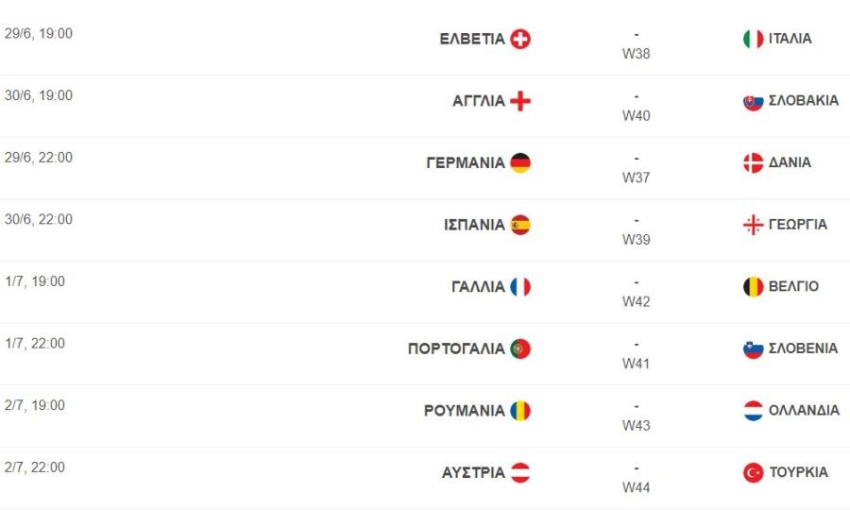Click the Germany flag next to ΓΕΡΜΑΝΙΑ
The height and width of the screenshot is (510, 850).
[x=520, y=162]
